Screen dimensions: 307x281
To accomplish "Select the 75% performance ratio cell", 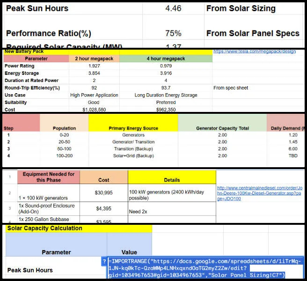I will point(173,27).
